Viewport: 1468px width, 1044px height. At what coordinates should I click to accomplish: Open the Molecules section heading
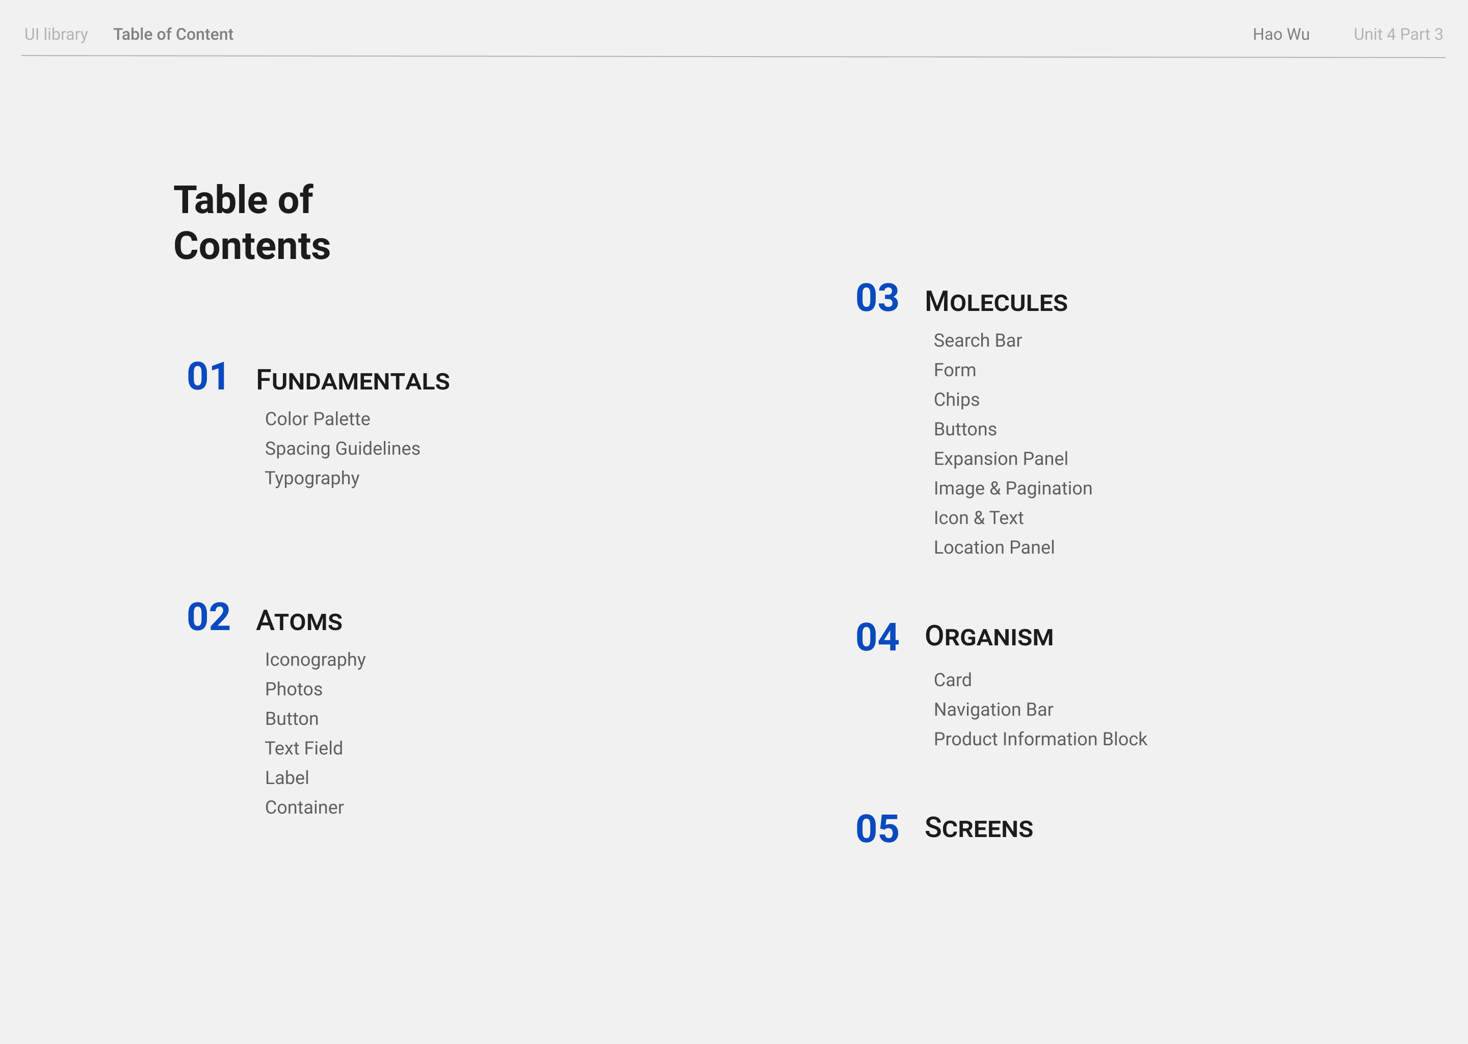995,302
